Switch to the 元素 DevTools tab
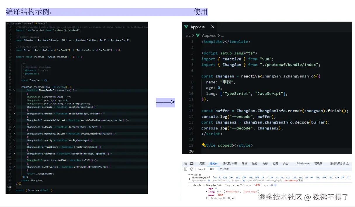This screenshot has height=207, width=355. pos(202,163)
